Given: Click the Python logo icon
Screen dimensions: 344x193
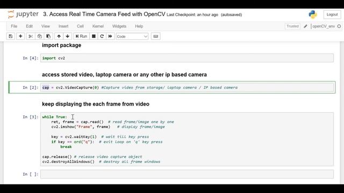Looking at the screenshot, I should (313, 14).
